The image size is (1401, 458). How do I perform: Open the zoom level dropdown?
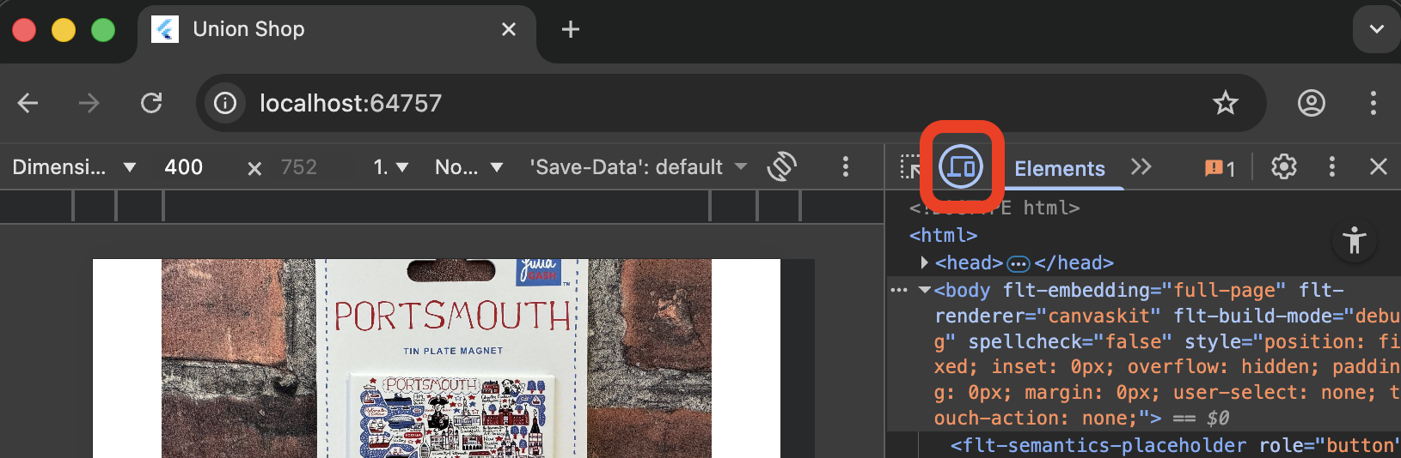pos(391,167)
